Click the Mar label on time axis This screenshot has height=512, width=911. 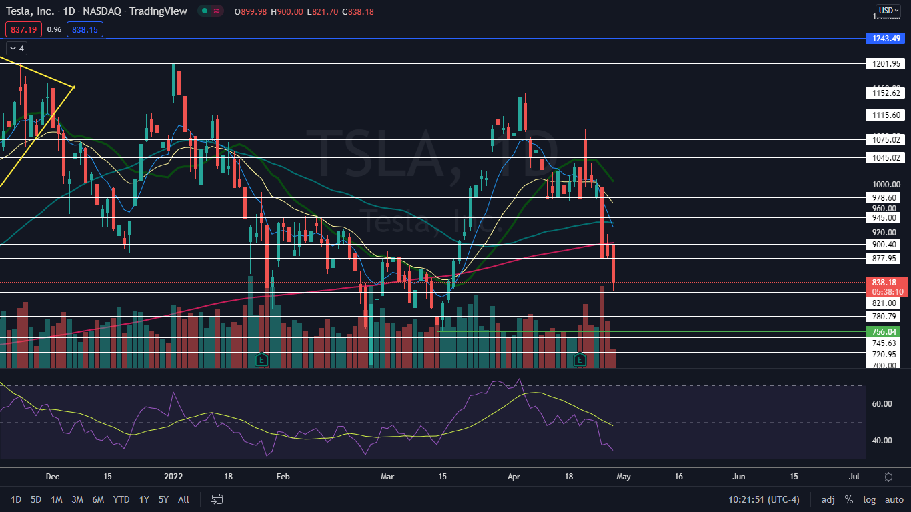(x=387, y=477)
